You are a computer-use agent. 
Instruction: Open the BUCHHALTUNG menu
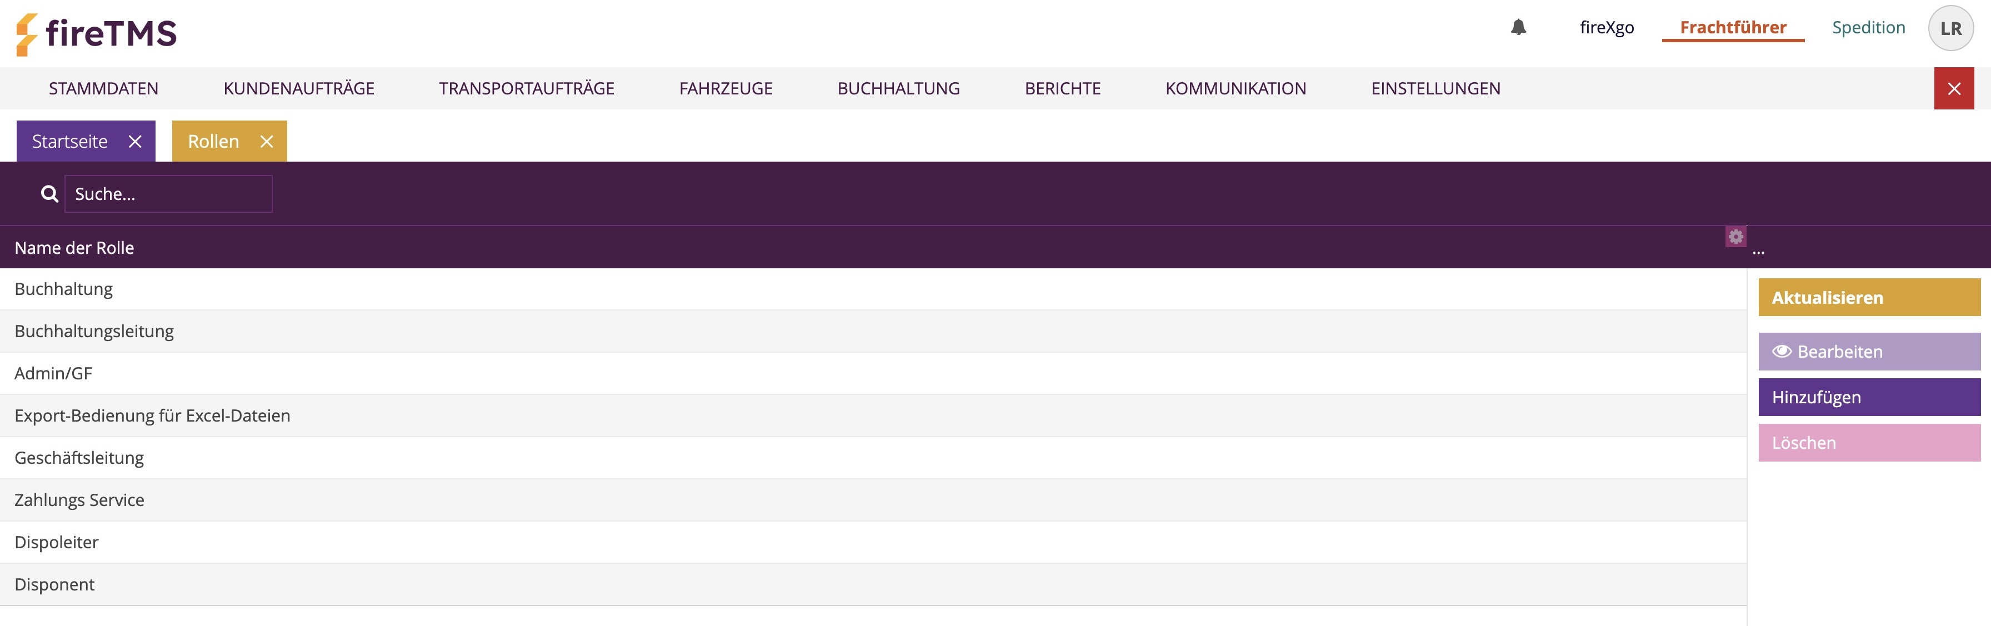[x=898, y=88]
